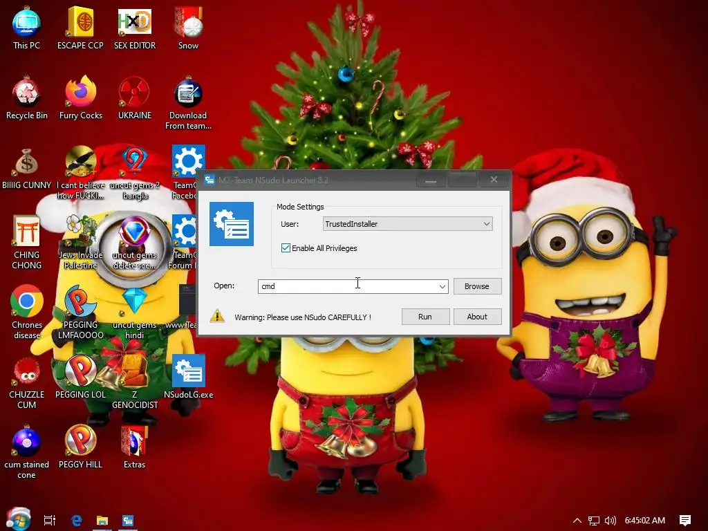Open Task View from the taskbar
The height and width of the screenshot is (531, 708).
pos(50,521)
